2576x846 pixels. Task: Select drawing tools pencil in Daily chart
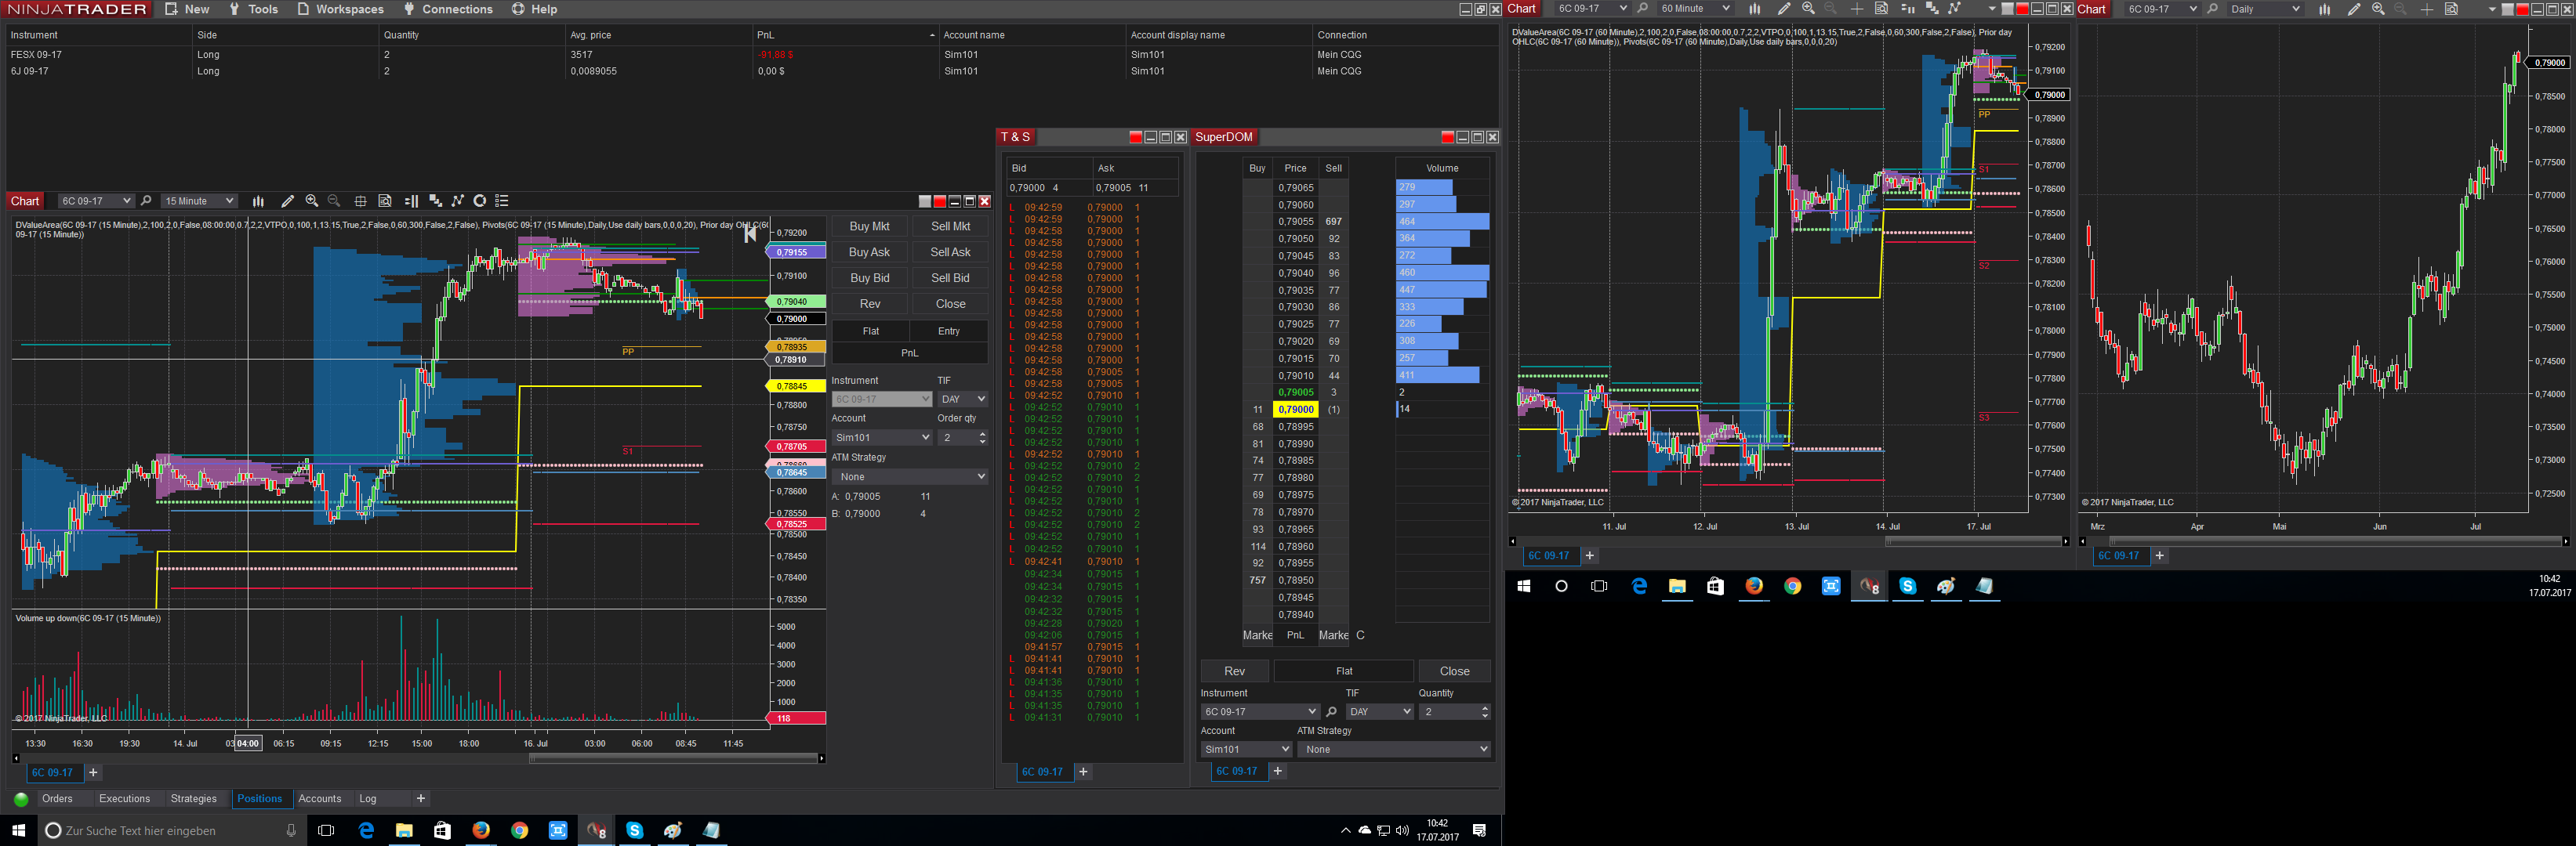click(x=2354, y=9)
